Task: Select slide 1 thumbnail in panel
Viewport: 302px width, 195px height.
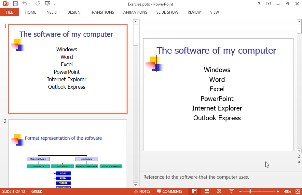Action: (68, 69)
